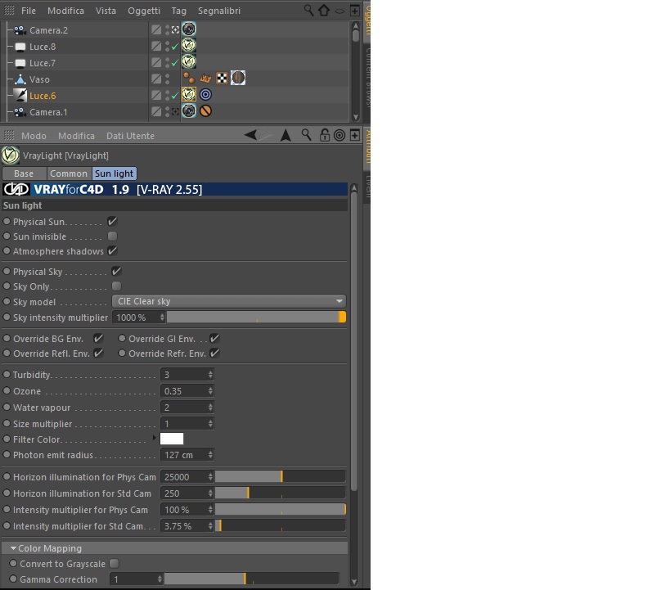Viewport: 670px width, 590px height.
Task: Click the Water vapour stepper arrows
Action: tap(210, 407)
